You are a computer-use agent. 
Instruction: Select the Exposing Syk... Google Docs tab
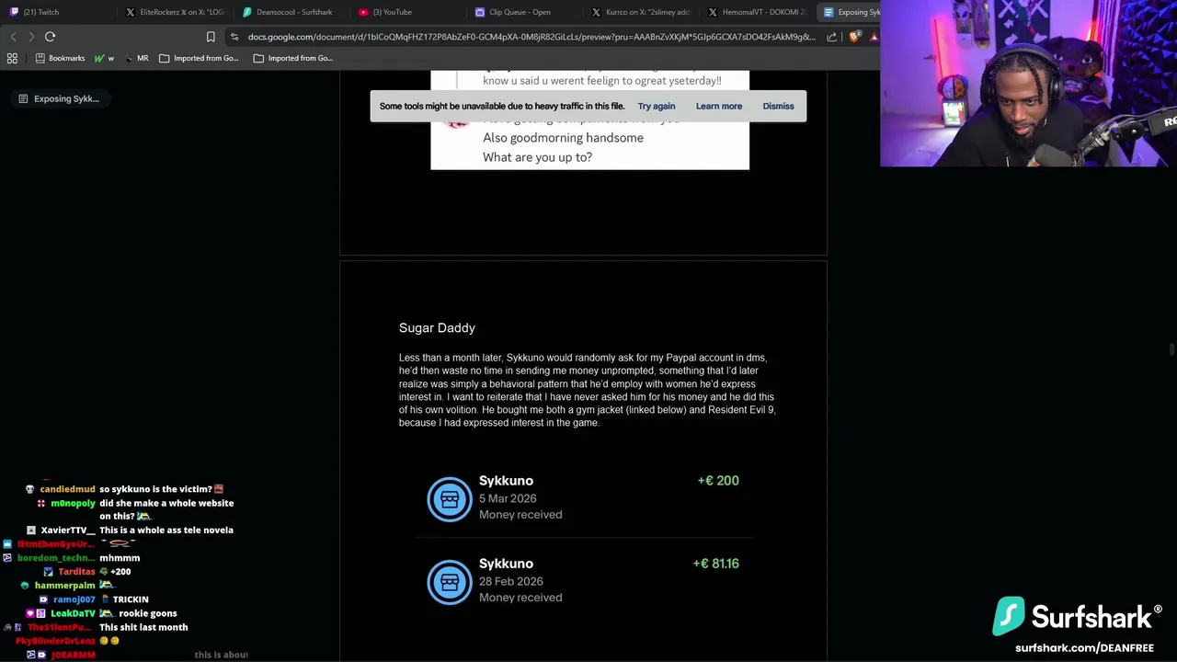[x=850, y=12]
